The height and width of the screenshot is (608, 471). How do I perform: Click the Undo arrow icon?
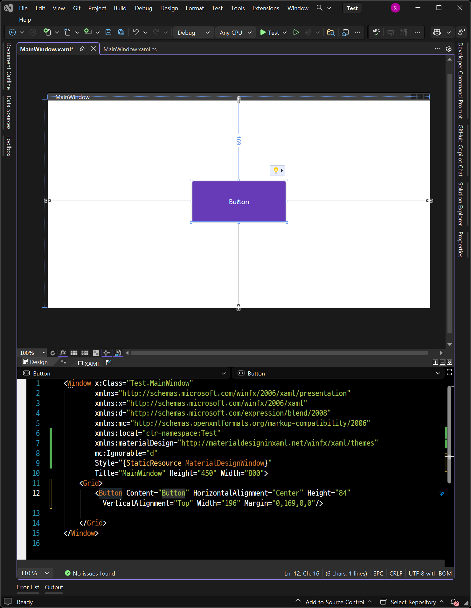[x=136, y=32]
